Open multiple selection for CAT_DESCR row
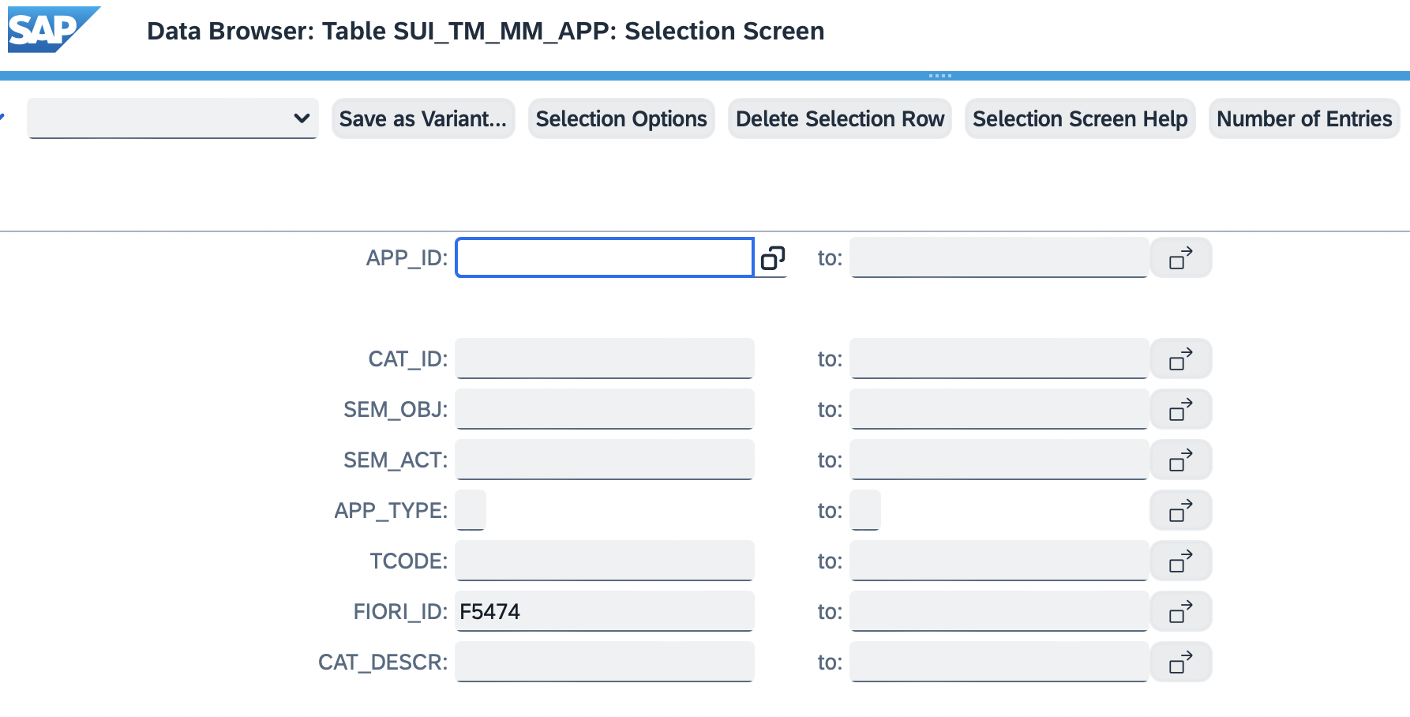The image size is (1410, 717). tap(1181, 663)
